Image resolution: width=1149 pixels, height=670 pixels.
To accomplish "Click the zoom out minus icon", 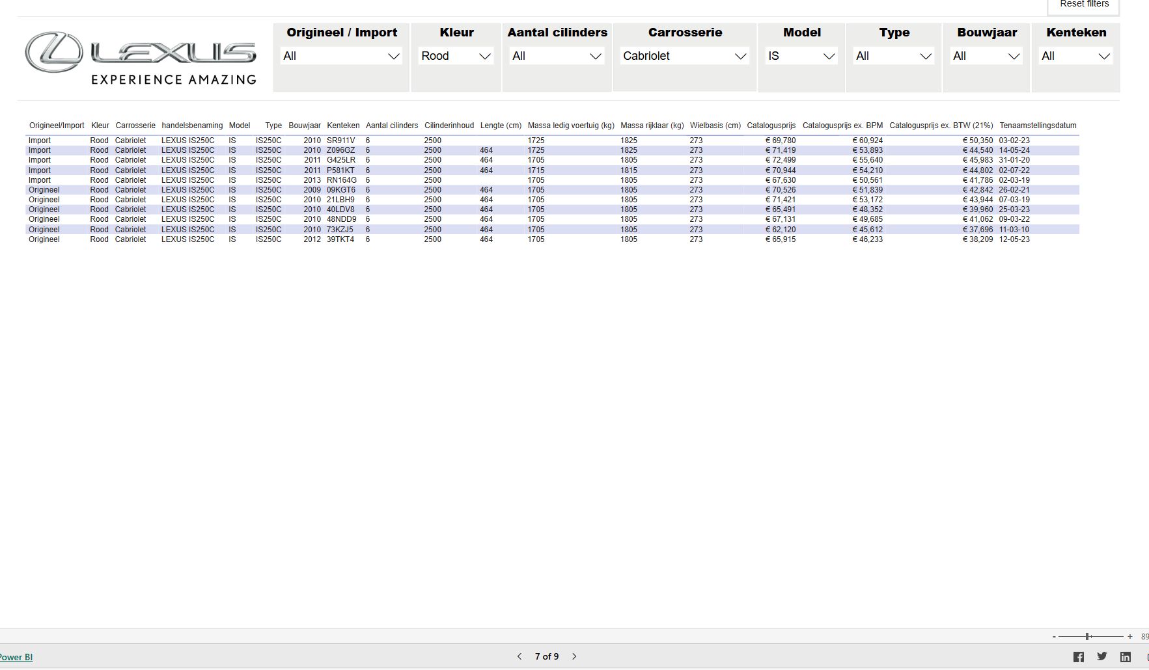I will [1054, 637].
